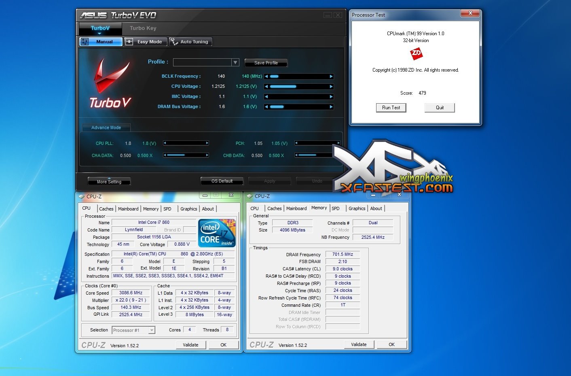Decrease CHB DATA with left arrow
Image resolution: width=571 pixels, height=376 pixels.
click(x=296, y=155)
